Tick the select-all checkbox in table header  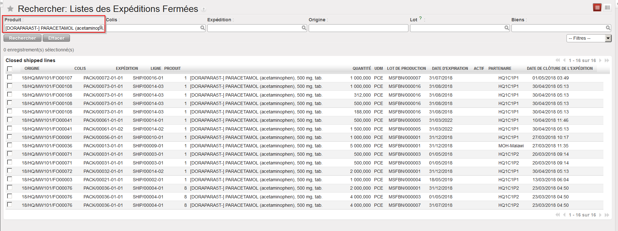[x=10, y=69]
